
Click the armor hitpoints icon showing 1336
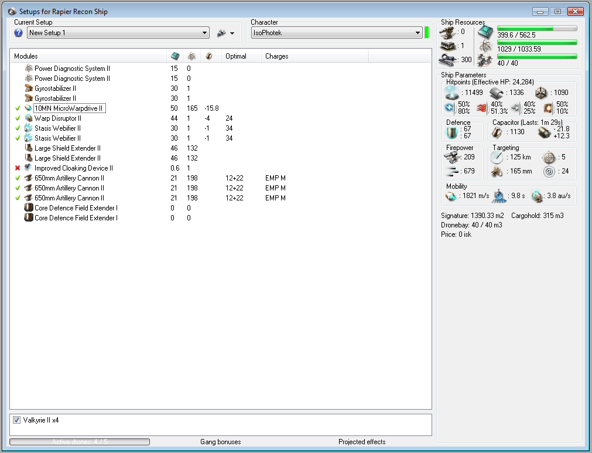[x=496, y=93]
